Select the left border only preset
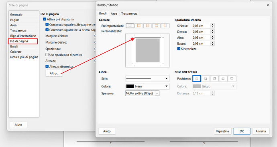 pos(165,26)
